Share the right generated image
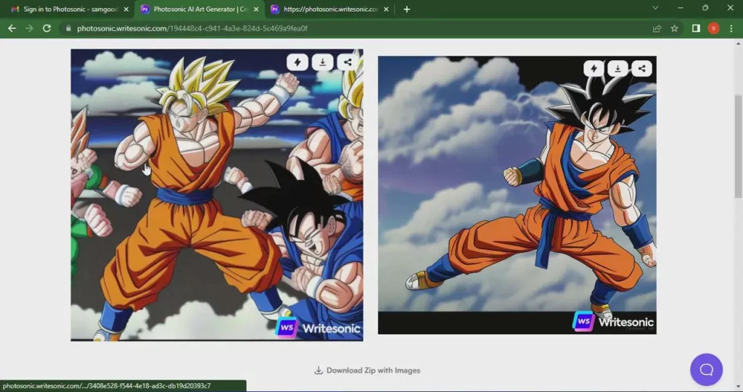743x392 pixels. pyautogui.click(x=641, y=69)
